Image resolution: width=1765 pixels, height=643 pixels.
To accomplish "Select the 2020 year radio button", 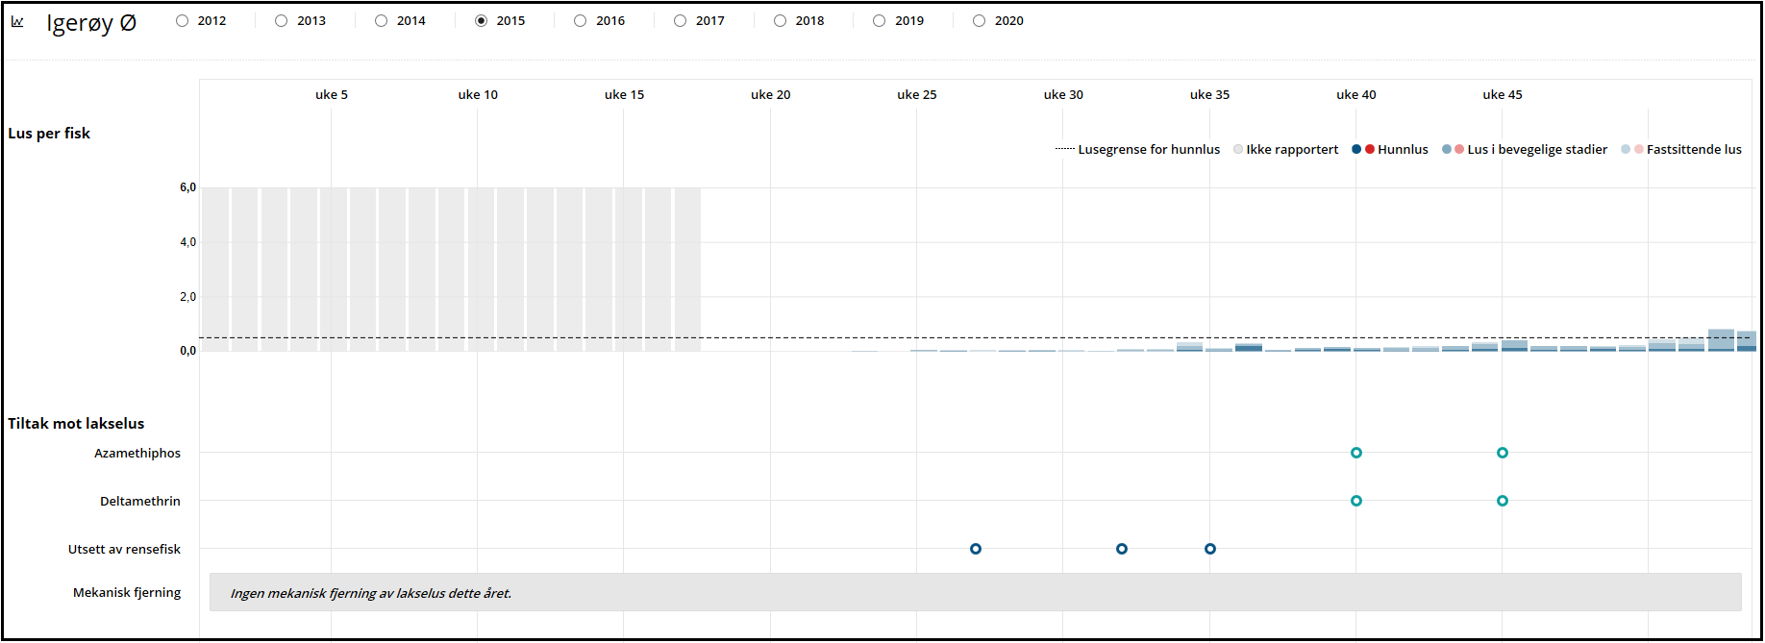I will coord(980,21).
